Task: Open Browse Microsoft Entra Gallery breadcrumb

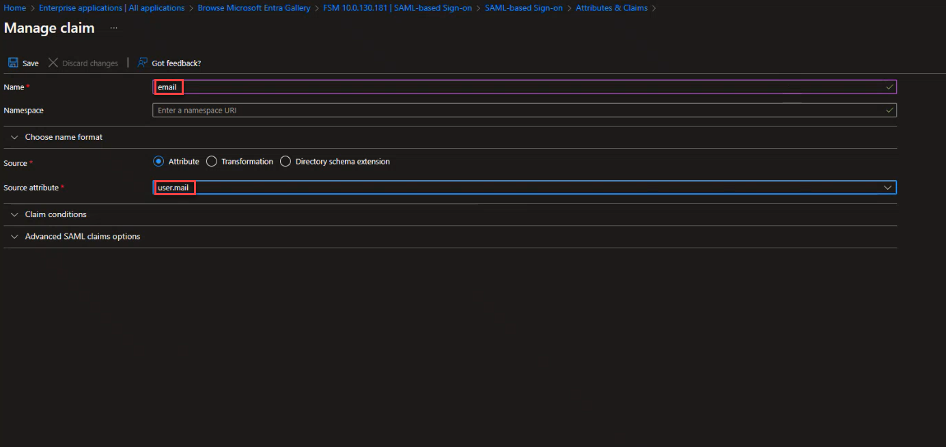Action: [254, 8]
